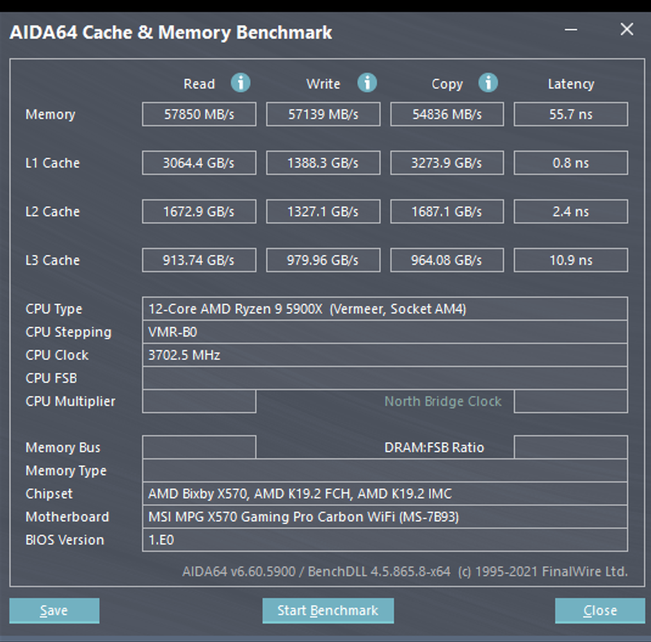Select L1 Cache Read 3064.4 GB/s
Viewport: 651px width, 642px height.
pyautogui.click(x=199, y=163)
